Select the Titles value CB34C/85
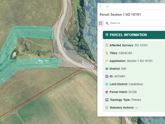165x124 pixels. (125, 53)
